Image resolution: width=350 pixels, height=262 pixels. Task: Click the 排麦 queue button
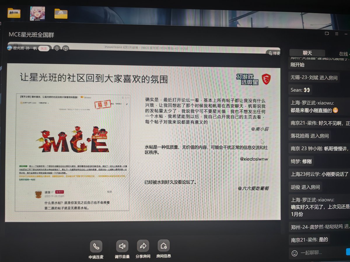click(x=274, y=53)
